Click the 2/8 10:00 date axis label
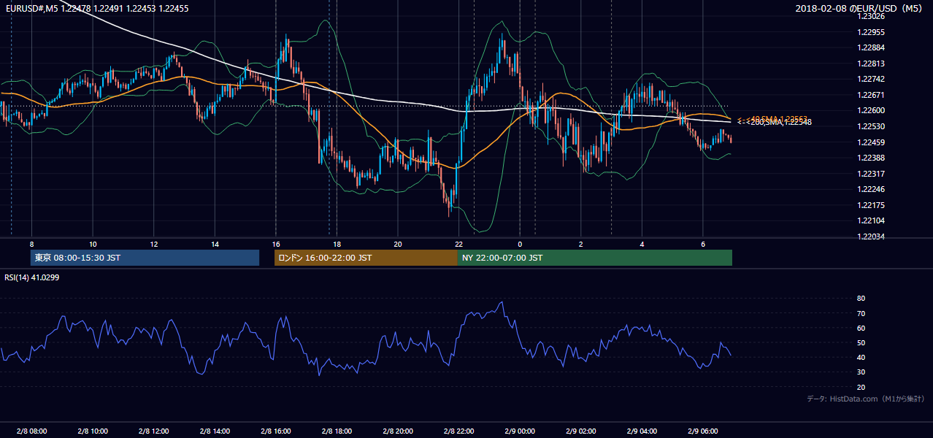Viewport: 933px width, 438px height. click(93, 431)
